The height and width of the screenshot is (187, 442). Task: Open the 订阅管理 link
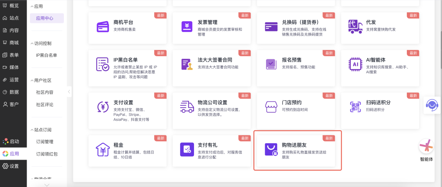(x=45, y=142)
